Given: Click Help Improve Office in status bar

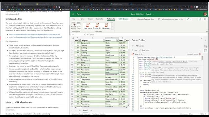Looking at the screenshot, I should pyautogui.click(x=186, y=114).
